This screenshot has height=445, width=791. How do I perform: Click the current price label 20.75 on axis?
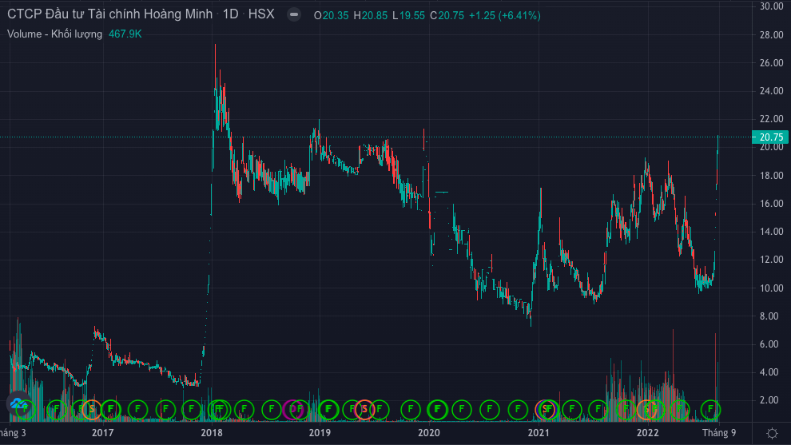point(772,137)
